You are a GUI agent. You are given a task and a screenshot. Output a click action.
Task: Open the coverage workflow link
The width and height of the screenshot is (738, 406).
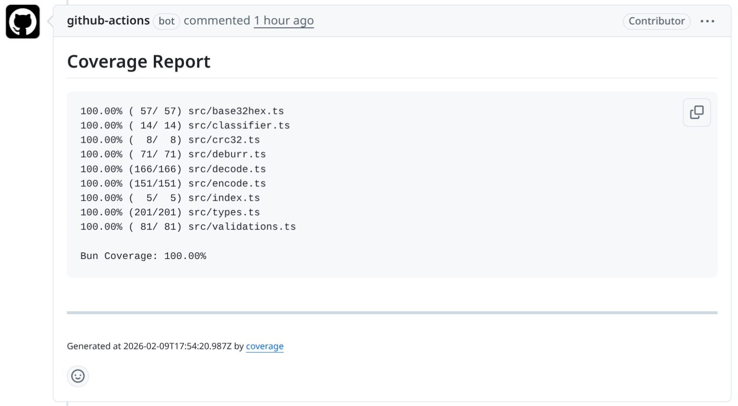tap(265, 346)
